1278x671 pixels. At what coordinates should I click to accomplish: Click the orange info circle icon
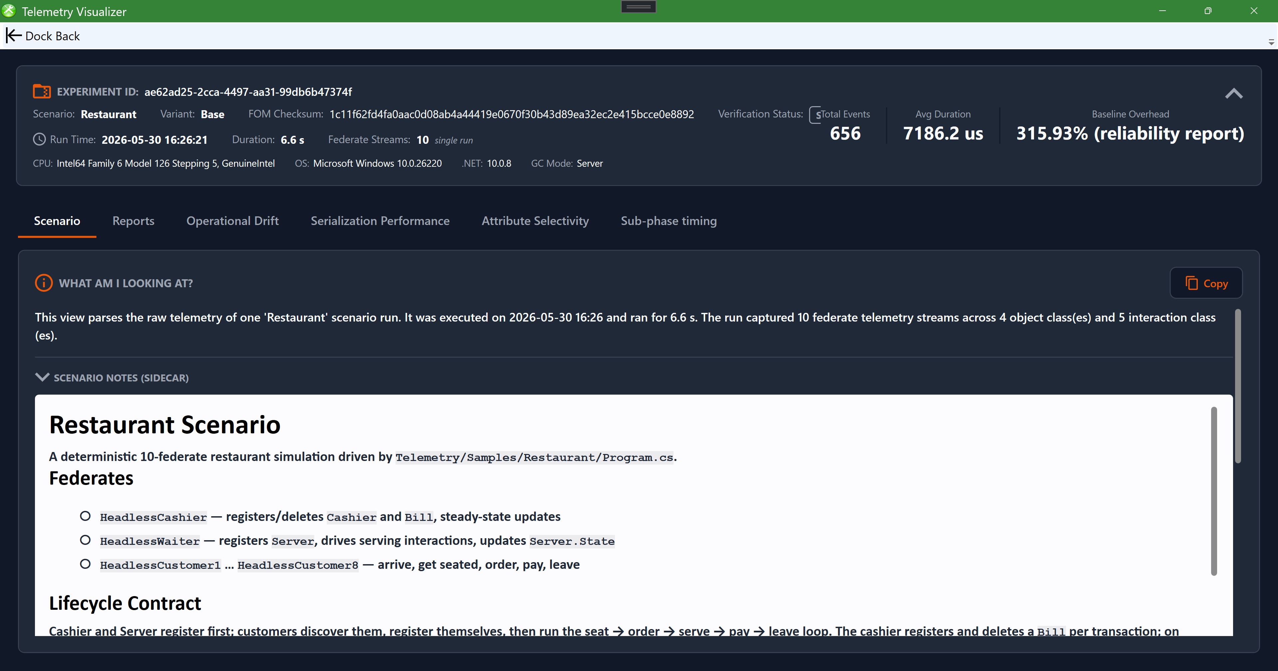tap(44, 283)
